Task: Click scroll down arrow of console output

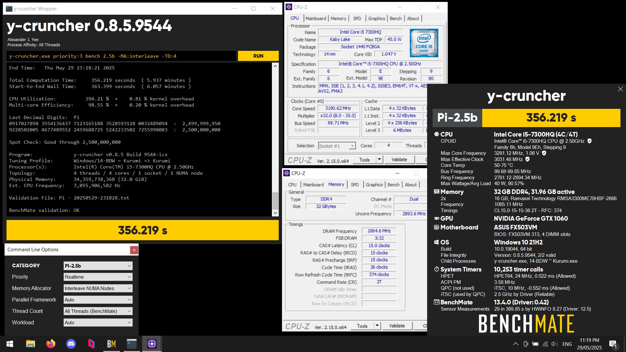Action: point(275,213)
